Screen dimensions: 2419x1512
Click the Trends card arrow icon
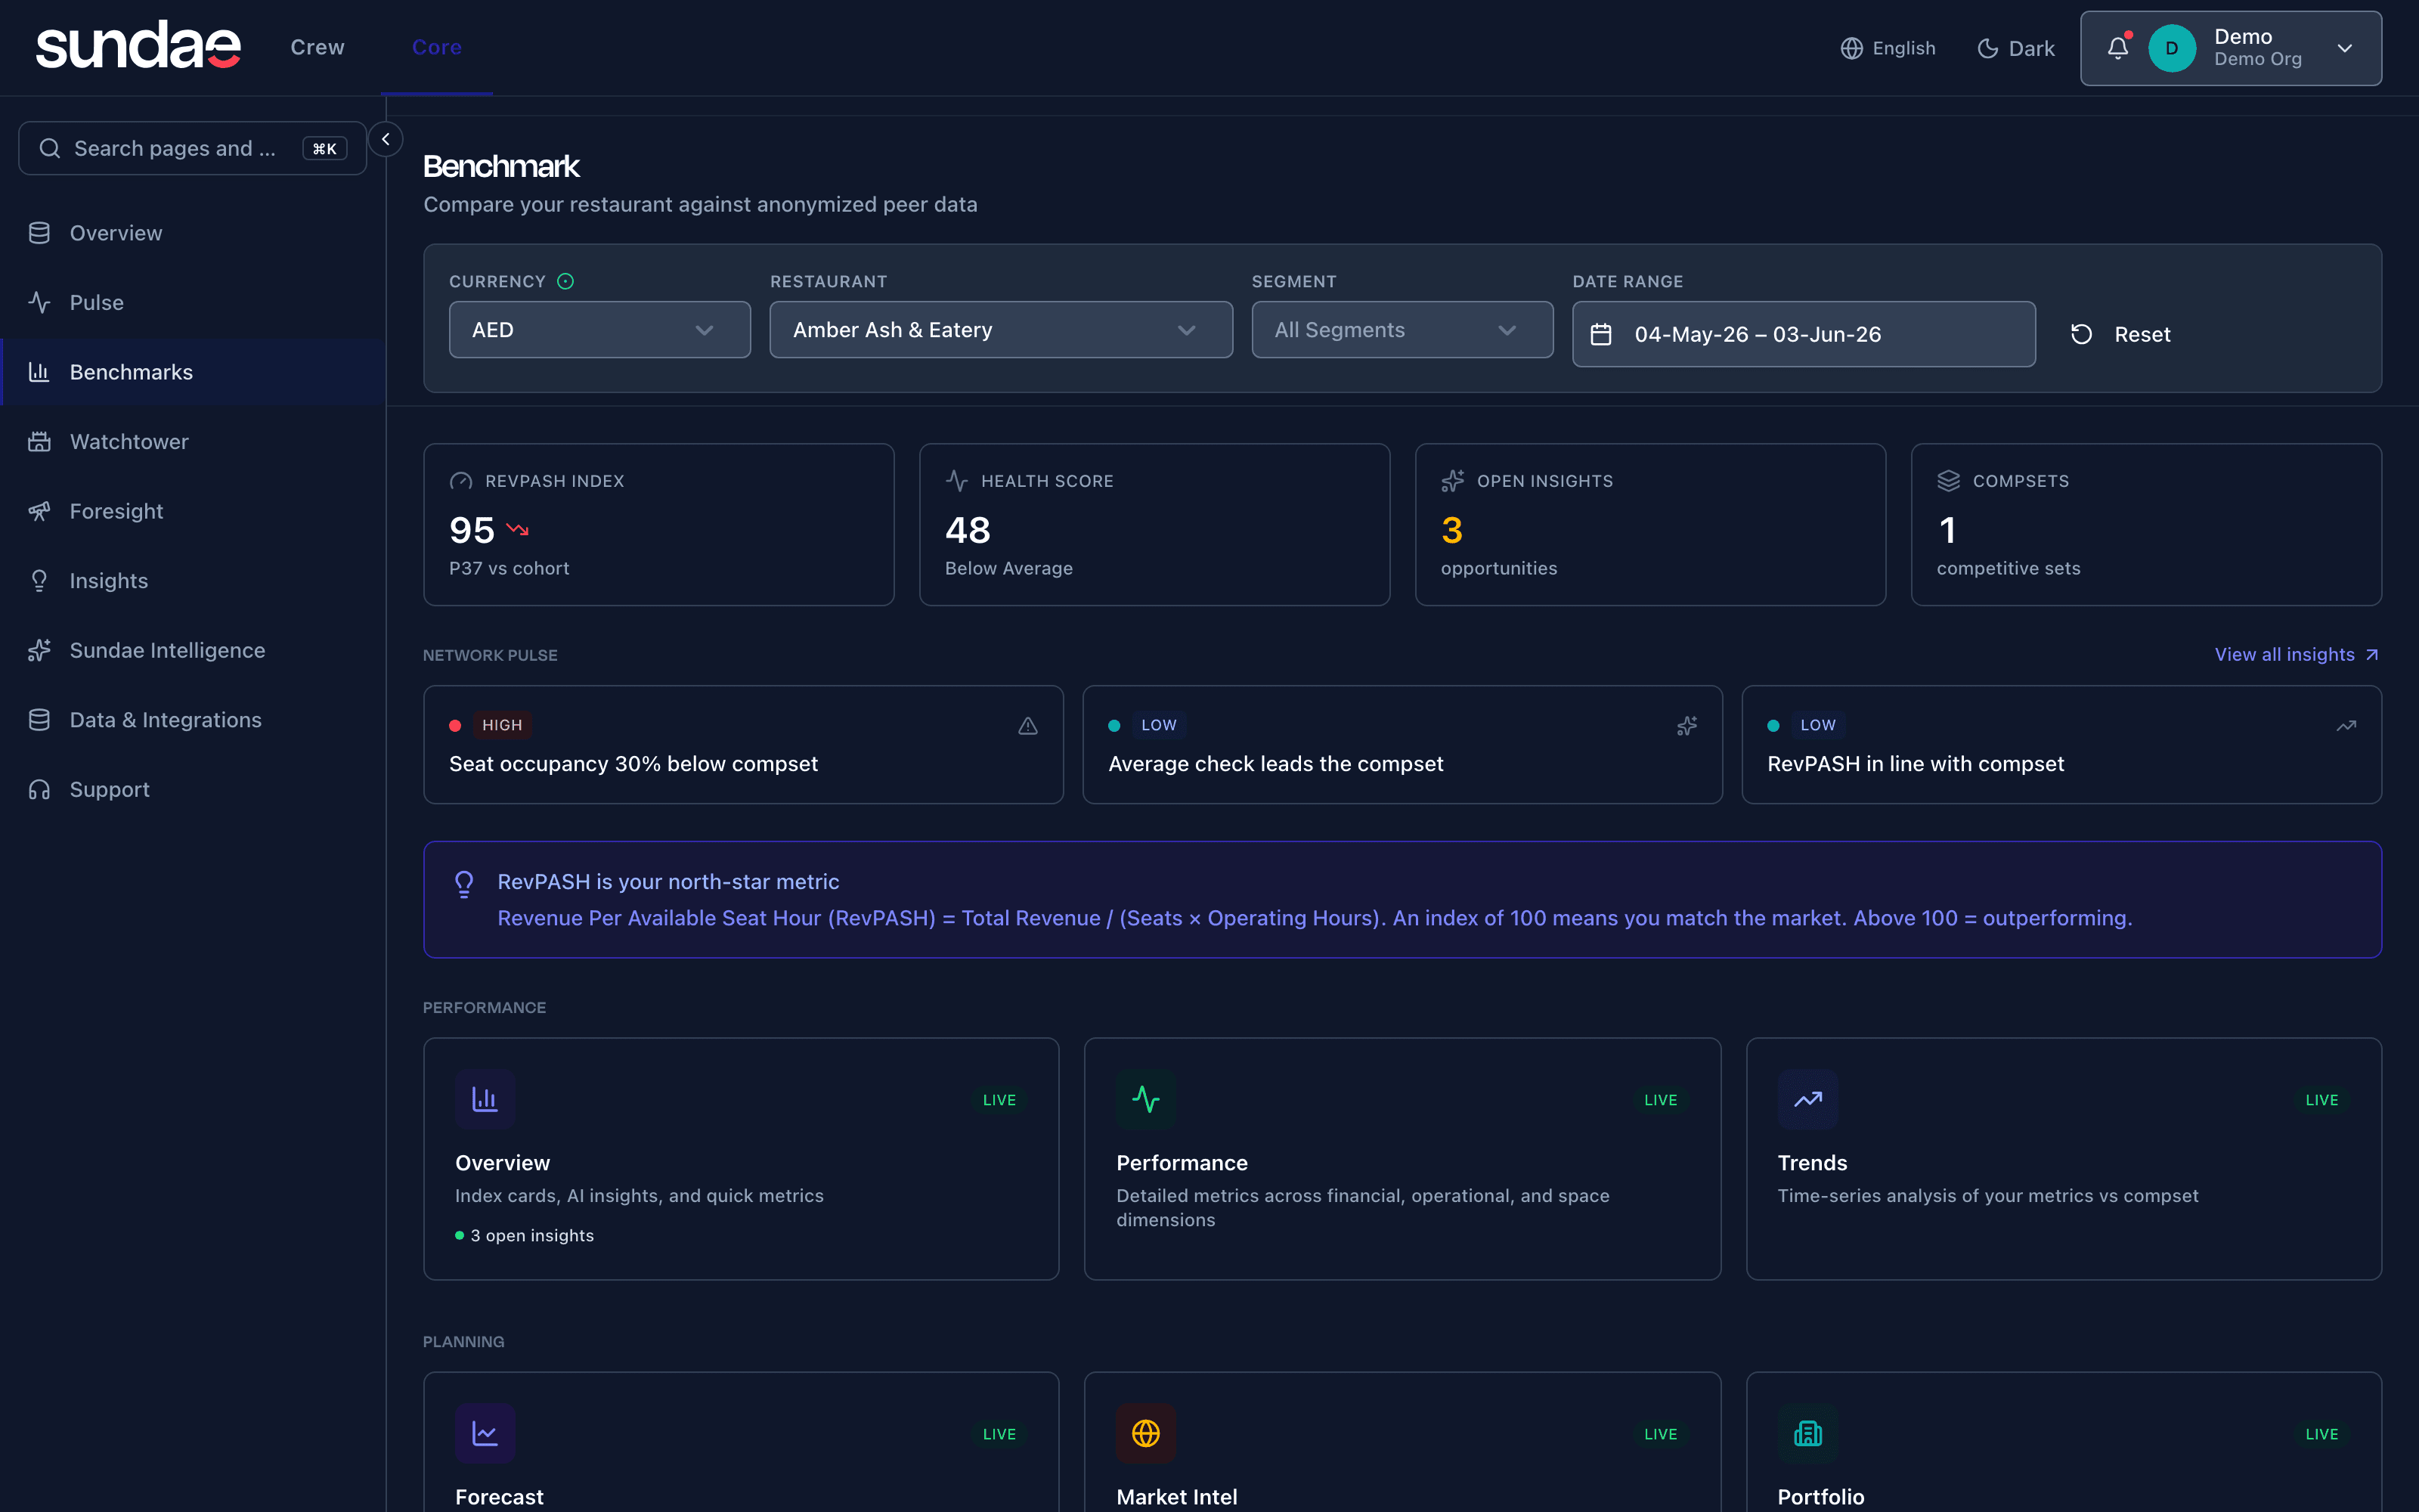pyautogui.click(x=1807, y=1099)
